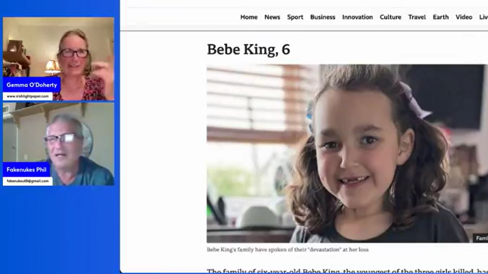
Task: Open the Home navigation link
Action: (x=249, y=17)
